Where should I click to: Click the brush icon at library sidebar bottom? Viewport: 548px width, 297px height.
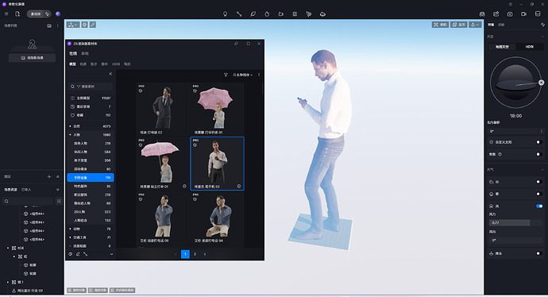78,254
